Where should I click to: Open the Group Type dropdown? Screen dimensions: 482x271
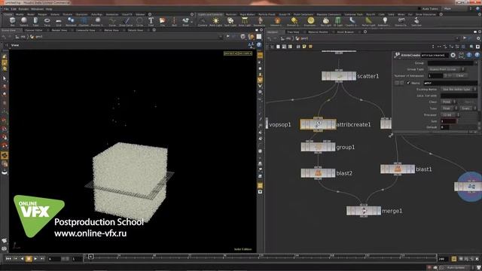pyautogui.click(x=447, y=69)
